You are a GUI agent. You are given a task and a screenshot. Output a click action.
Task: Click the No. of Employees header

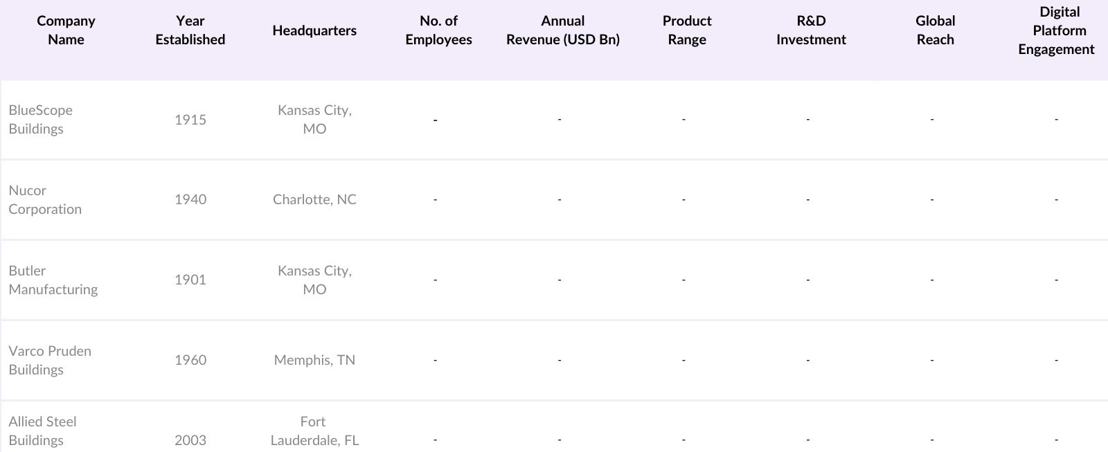pyautogui.click(x=438, y=30)
